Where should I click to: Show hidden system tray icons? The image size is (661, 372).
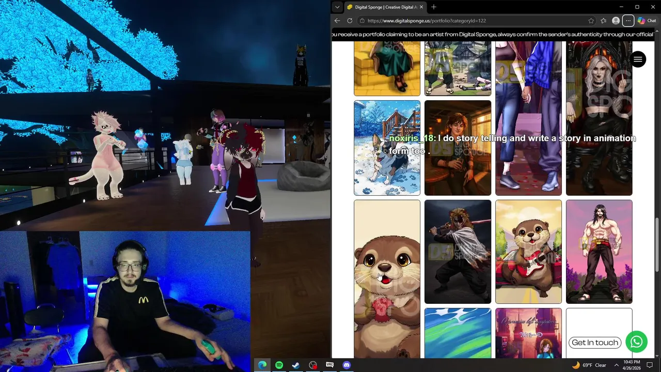coord(617,365)
